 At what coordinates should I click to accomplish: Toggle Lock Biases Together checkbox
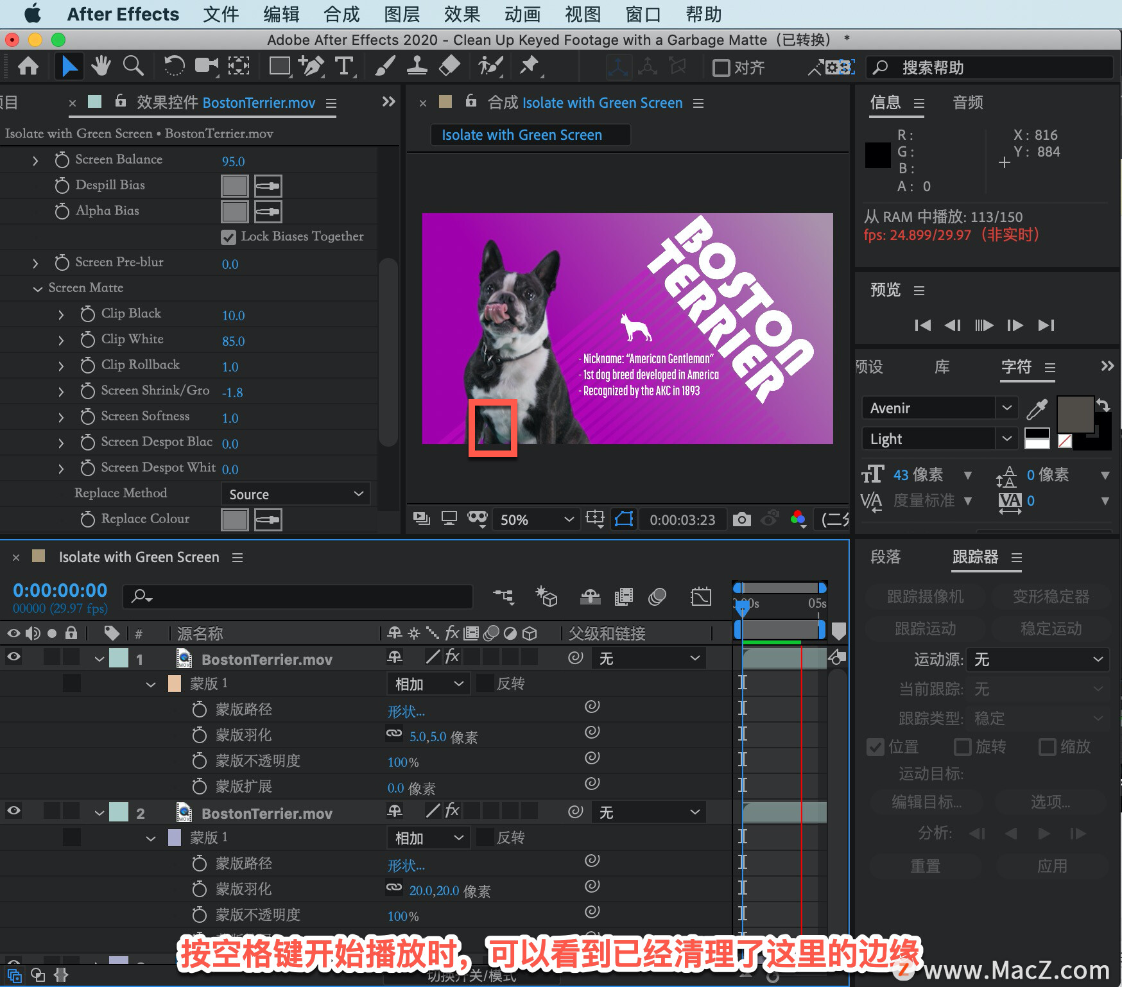228,237
